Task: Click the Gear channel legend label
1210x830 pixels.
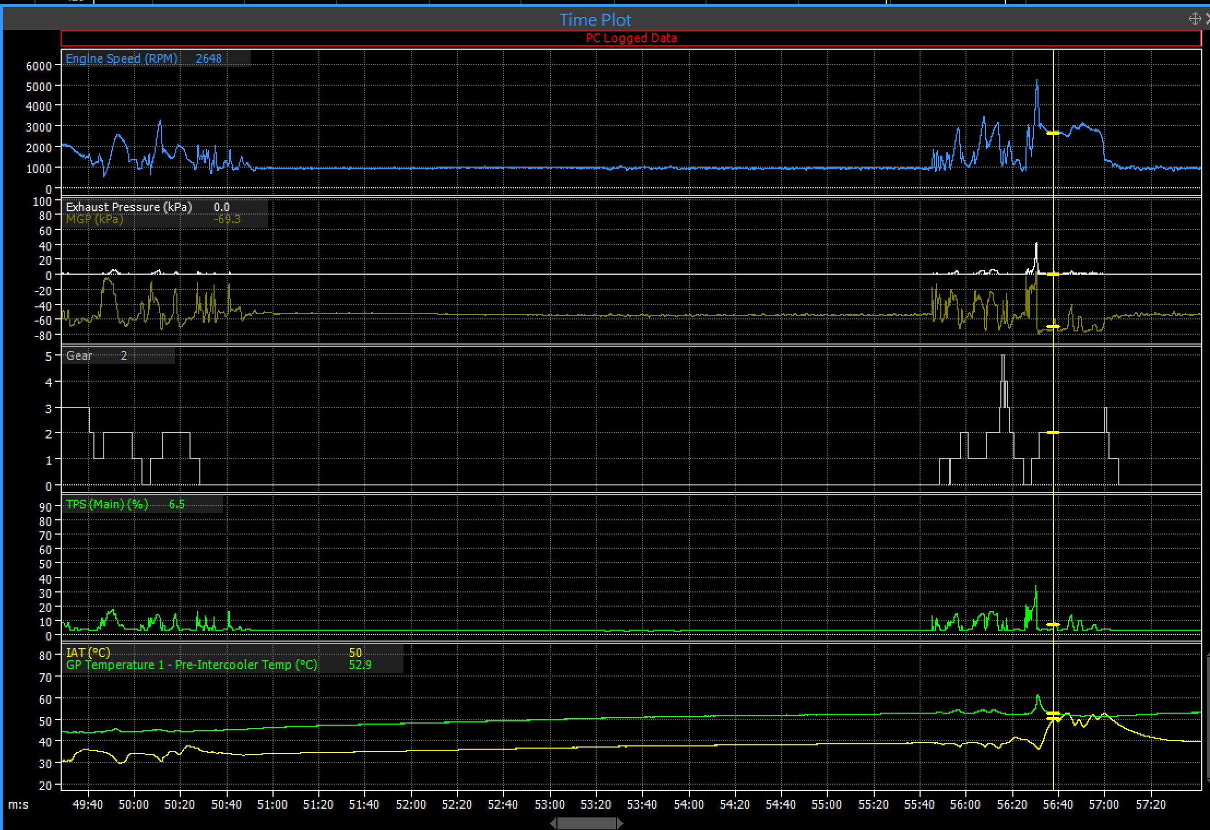Action: 80,355
